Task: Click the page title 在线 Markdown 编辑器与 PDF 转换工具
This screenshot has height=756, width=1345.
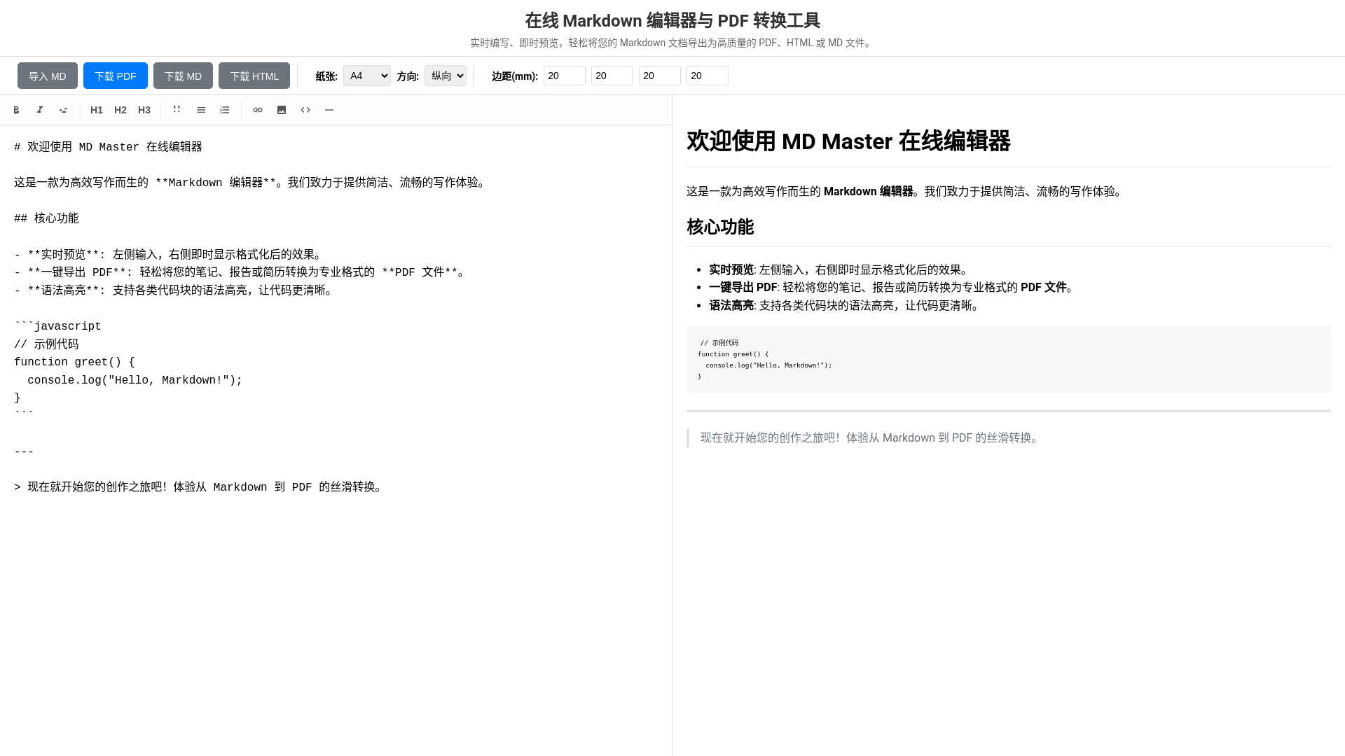Action: pyautogui.click(x=672, y=20)
